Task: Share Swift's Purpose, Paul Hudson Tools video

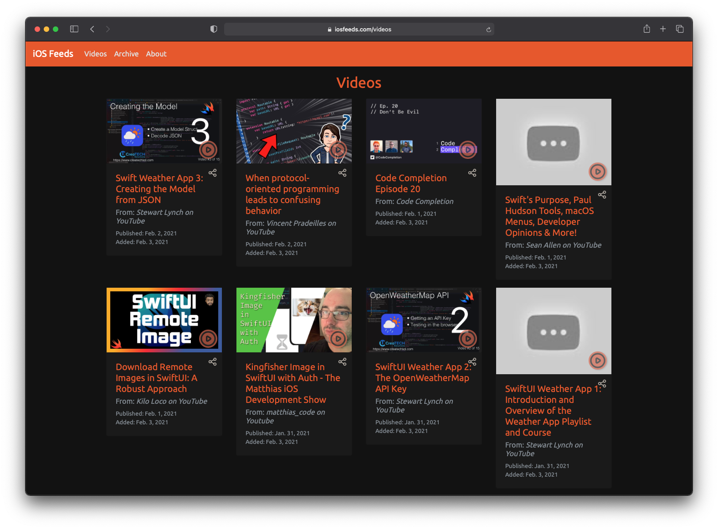Action: [602, 195]
